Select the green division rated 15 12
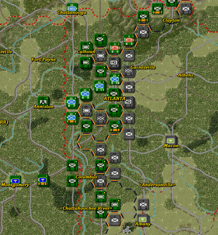Viewport: 218px width, 235px height. click(x=86, y=126)
